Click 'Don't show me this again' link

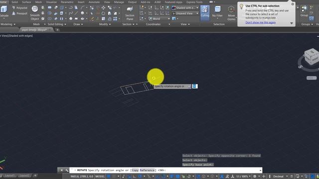click(260, 22)
